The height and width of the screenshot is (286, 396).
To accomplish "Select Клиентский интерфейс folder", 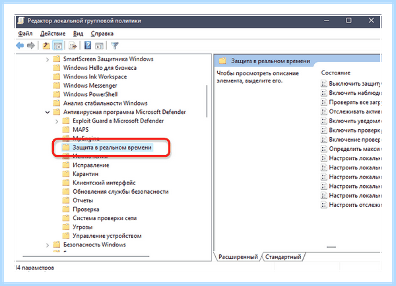I will coord(104,183).
